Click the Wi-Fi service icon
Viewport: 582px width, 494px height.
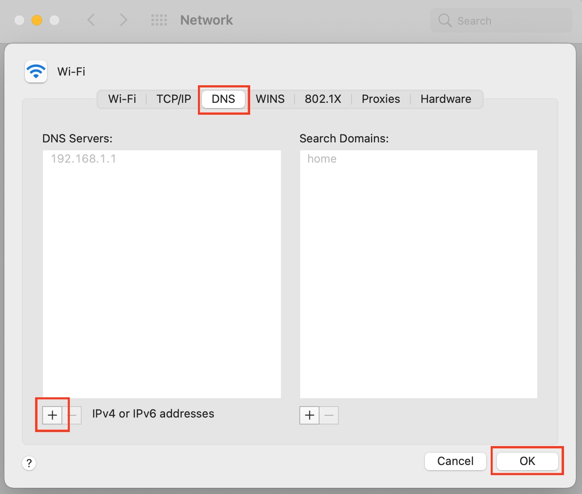point(36,71)
